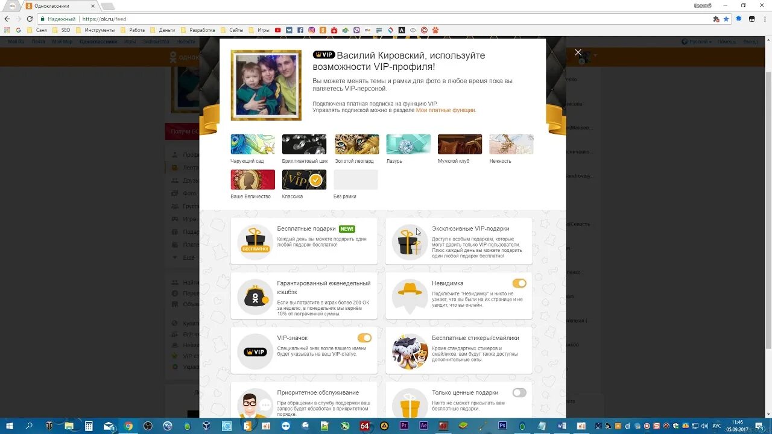Turn off the Невидимка toggle

pos(519,283)
